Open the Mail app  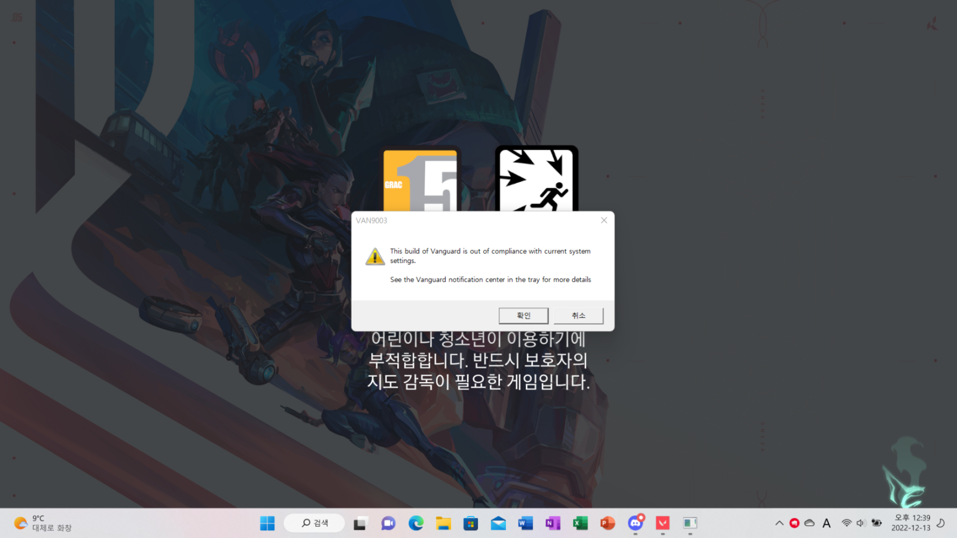[x=498, y=523]
